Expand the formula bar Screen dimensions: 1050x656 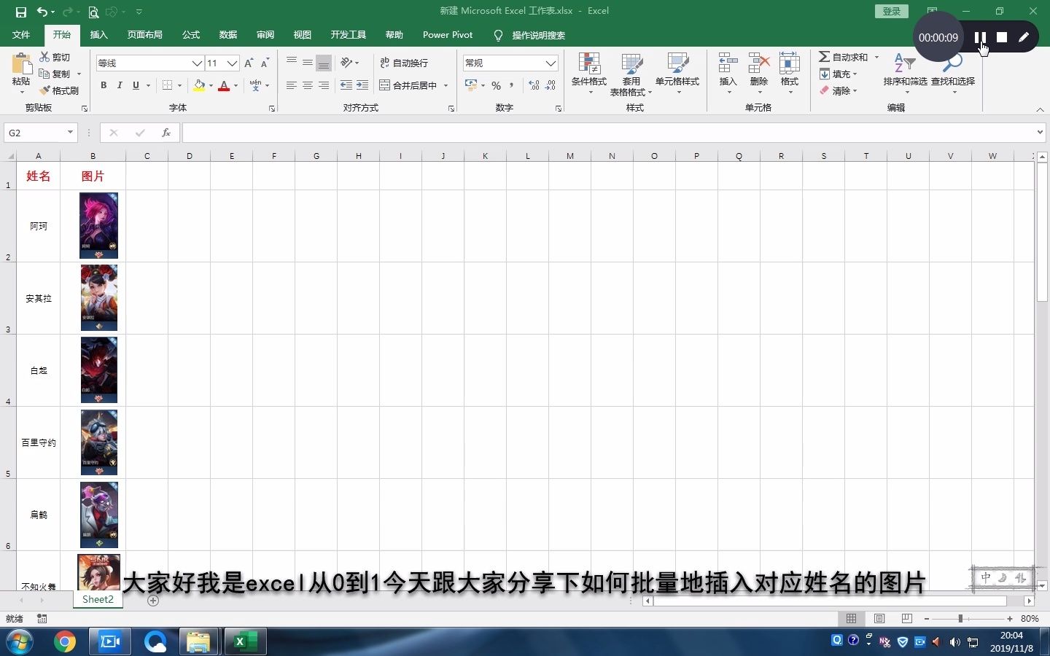1040,133
